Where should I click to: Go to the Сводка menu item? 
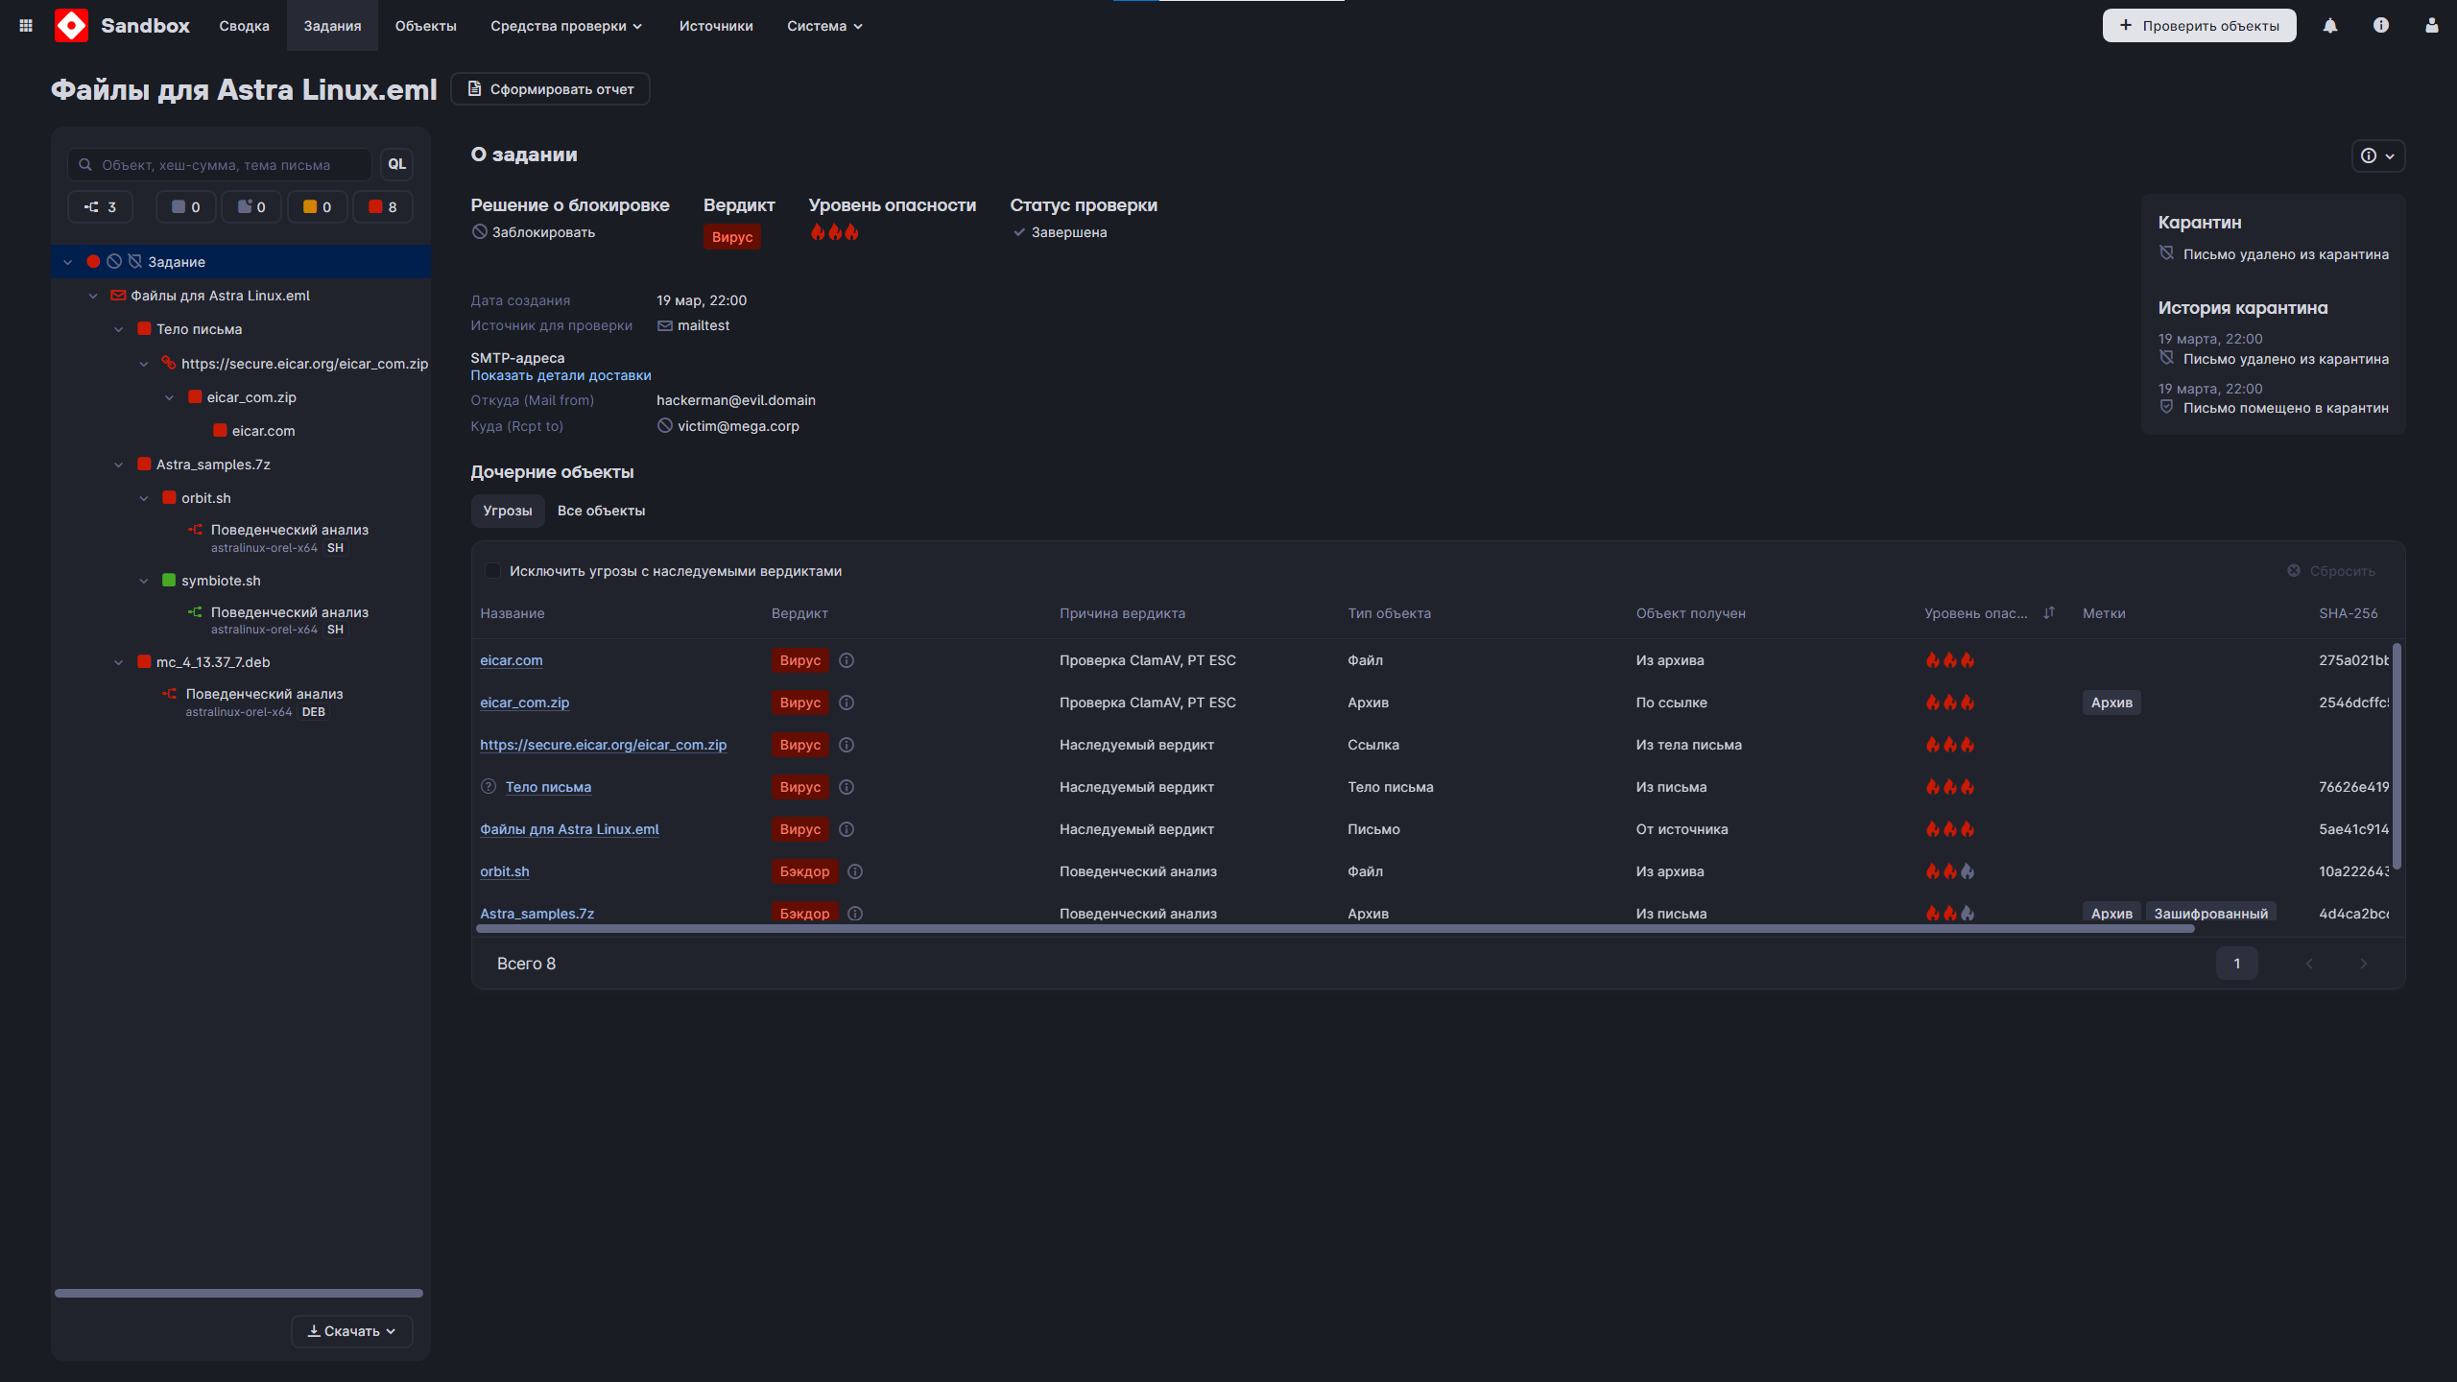tap(244, 26)
